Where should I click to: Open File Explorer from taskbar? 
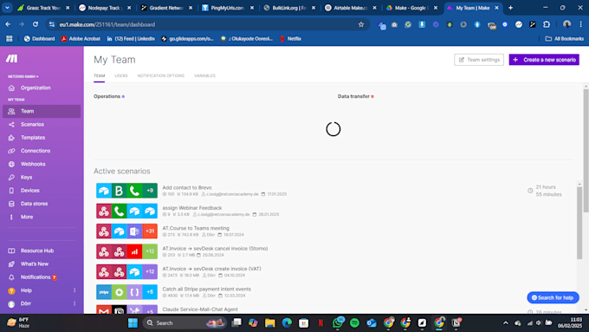pyautogui.click(x=269, y=323)
